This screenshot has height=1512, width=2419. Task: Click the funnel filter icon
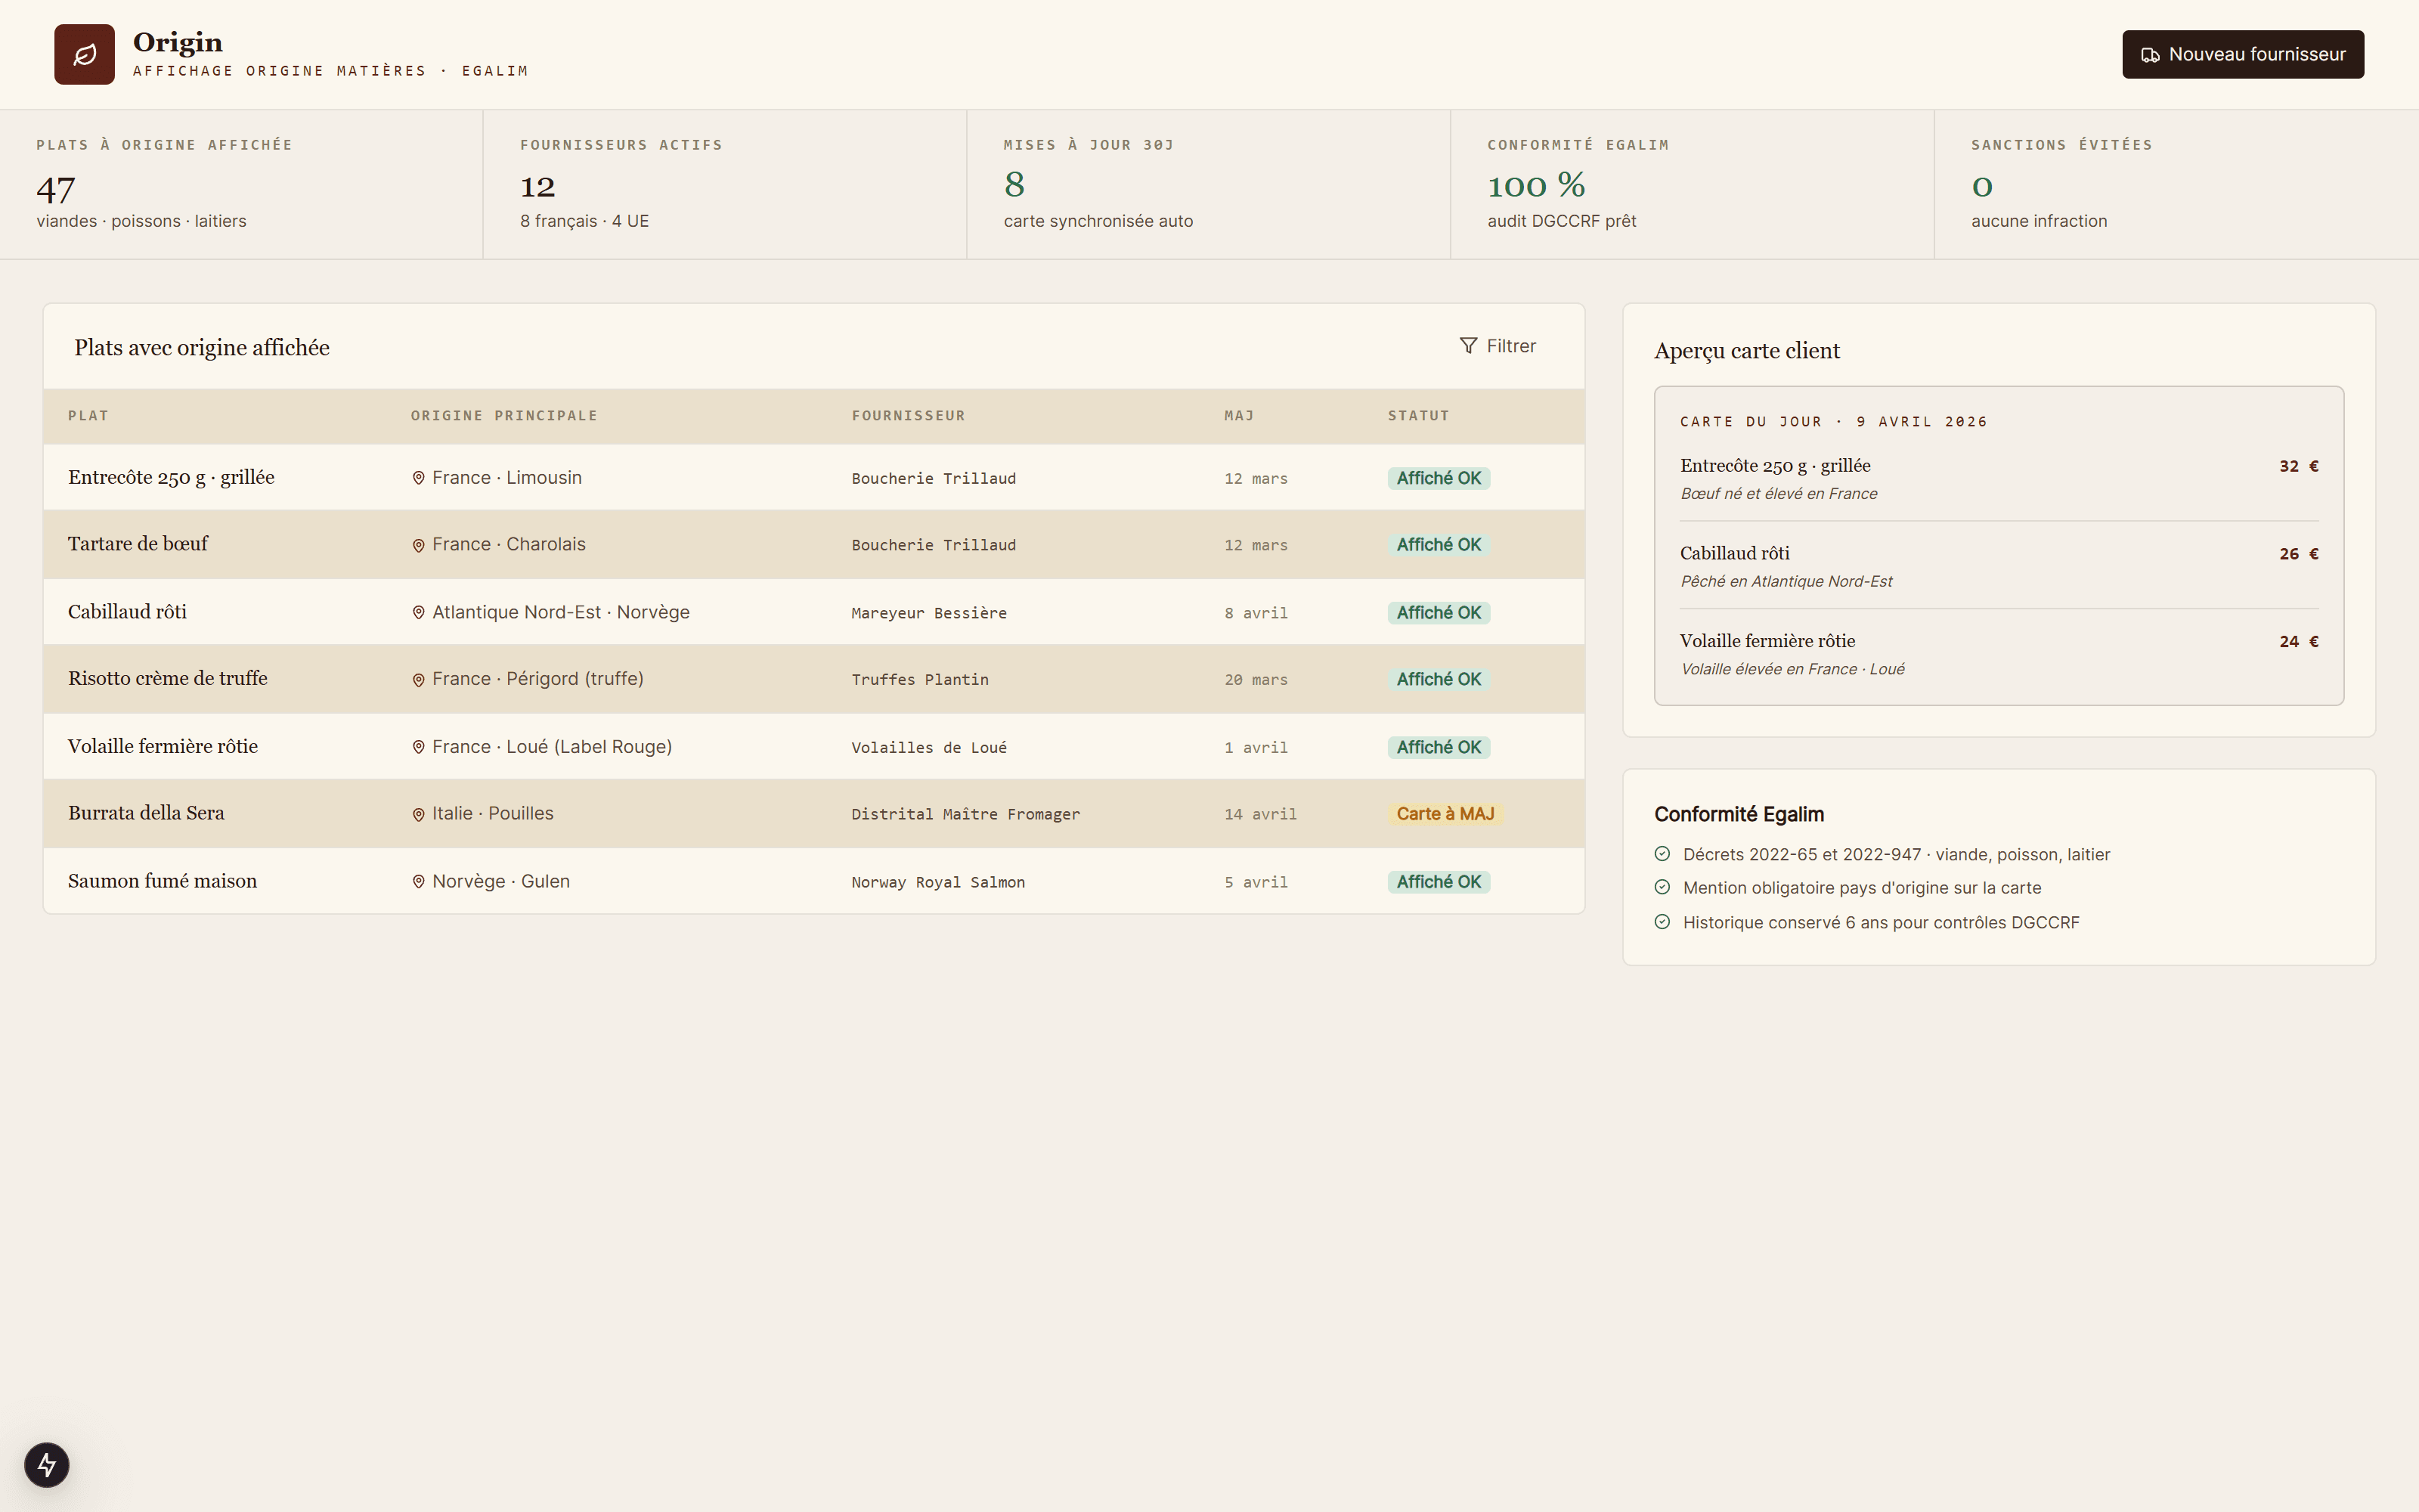pos(1467,346)
